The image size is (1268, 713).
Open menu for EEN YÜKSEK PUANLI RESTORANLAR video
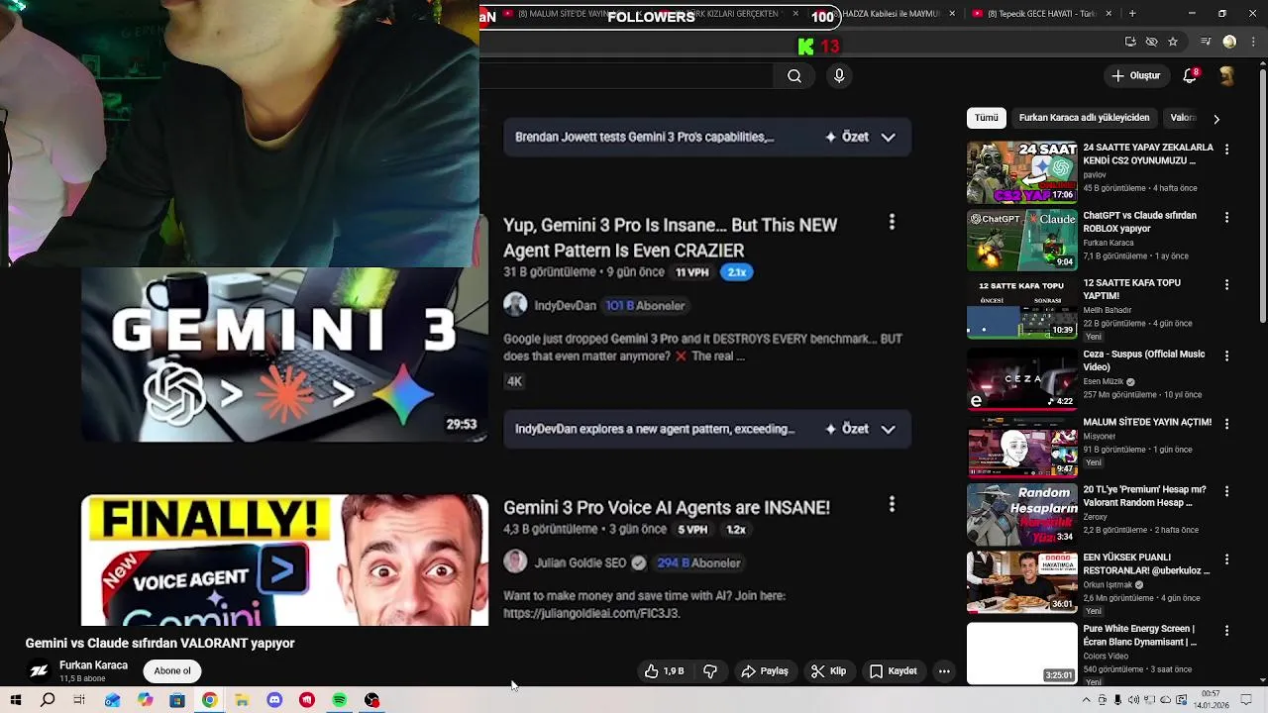pyautogui.click(x=1227, y=559)
